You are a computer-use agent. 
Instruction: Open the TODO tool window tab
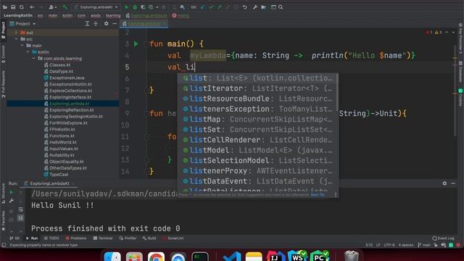tap(51, 239)
